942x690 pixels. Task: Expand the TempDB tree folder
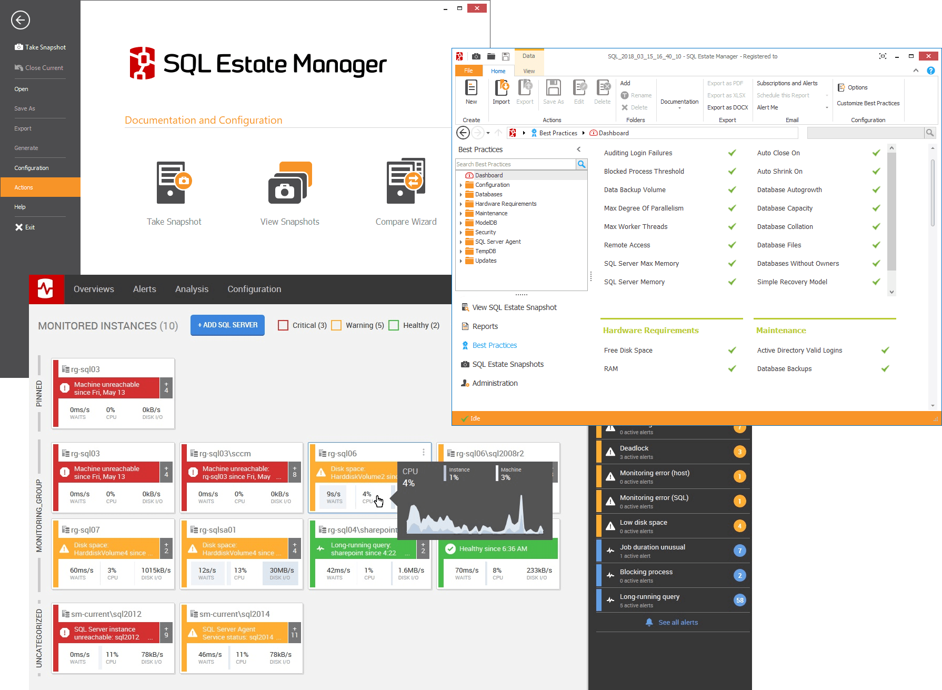pos(461,252)
